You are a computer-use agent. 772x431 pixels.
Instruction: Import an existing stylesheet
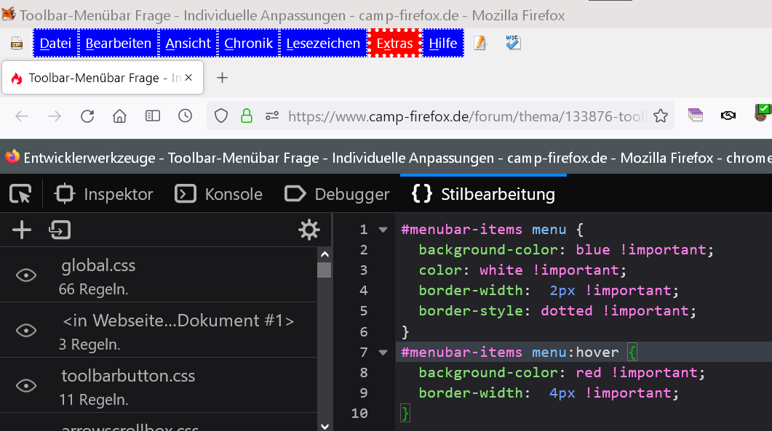(x=60, y=230)
